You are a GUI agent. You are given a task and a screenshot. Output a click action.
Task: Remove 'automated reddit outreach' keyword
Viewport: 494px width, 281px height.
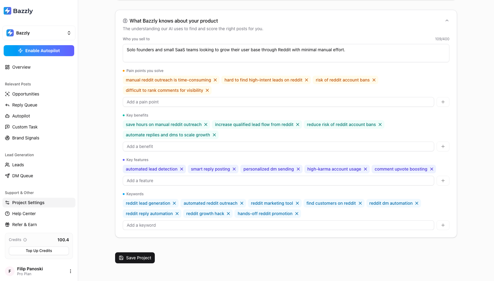[x=242, y=203]
